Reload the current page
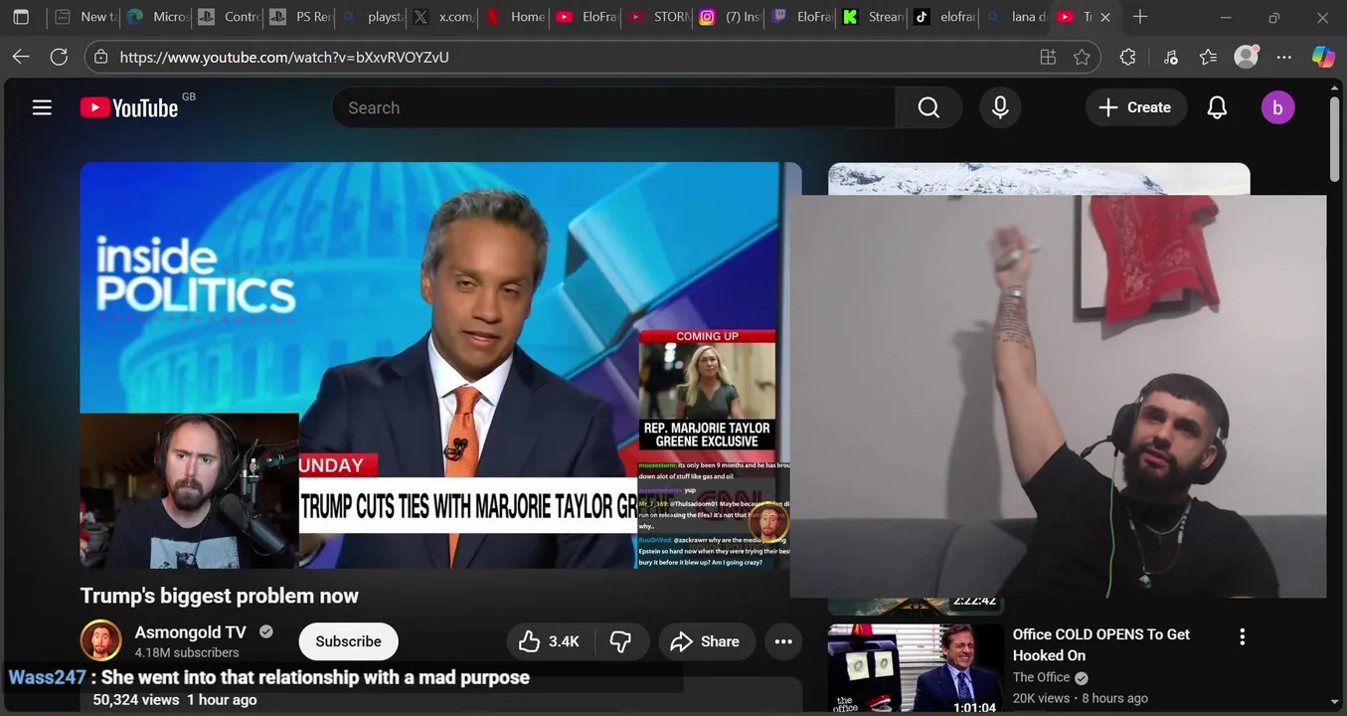Image resolution: width=1347 pixels, height=716 pixels. coord(59,57)
